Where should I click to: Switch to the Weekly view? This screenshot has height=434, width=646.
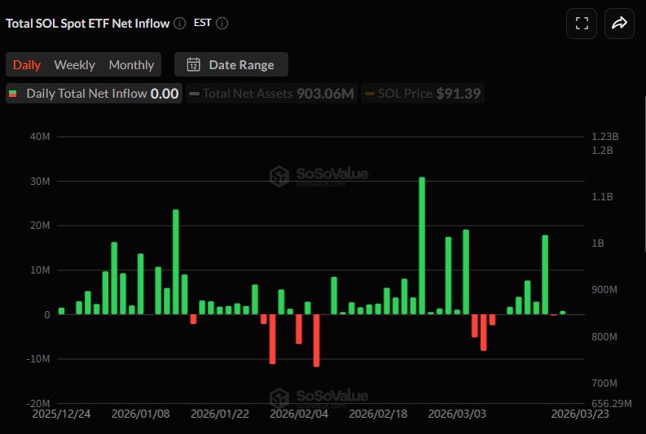(x=74, y=65)
